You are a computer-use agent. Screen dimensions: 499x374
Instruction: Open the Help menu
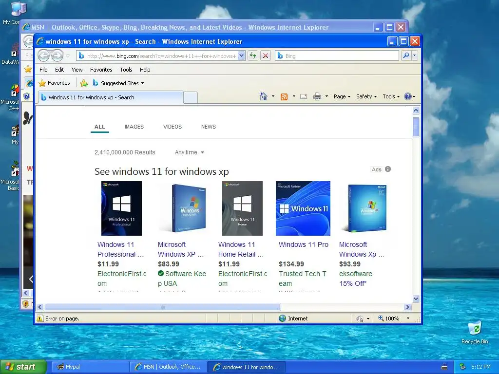coord(145,70)
